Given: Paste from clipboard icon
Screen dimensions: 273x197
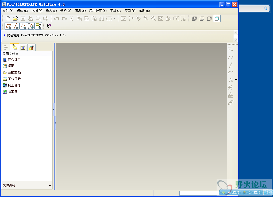Looking at the screenshot, I should click(87, 18).
